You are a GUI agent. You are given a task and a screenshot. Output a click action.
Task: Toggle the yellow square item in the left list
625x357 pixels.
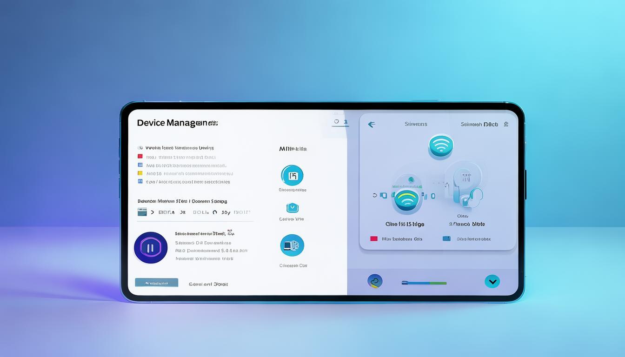click(x=140, y=173)
